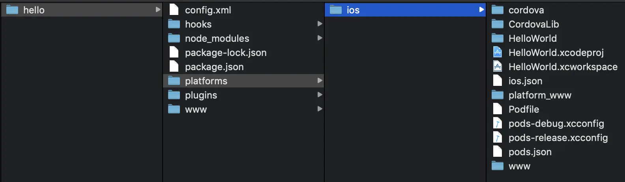
Task: Click the pods-debug.xcconfig file icon
Action: (x=498, y=123)
